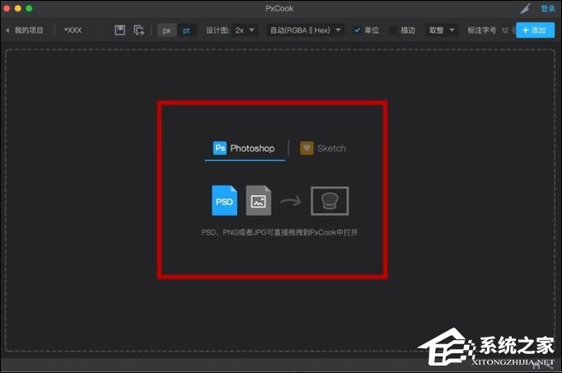Click the PSD、PNG或者JPG drag hint text
Image resolution: width=562 pixels, height=373 pixels.
pos(279,232)
